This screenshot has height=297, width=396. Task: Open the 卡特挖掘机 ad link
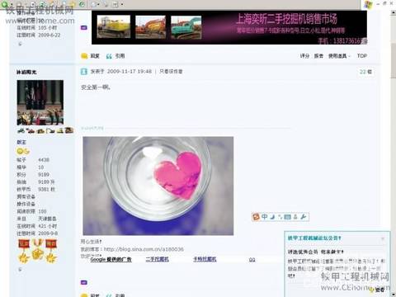(x=205, y=259)
